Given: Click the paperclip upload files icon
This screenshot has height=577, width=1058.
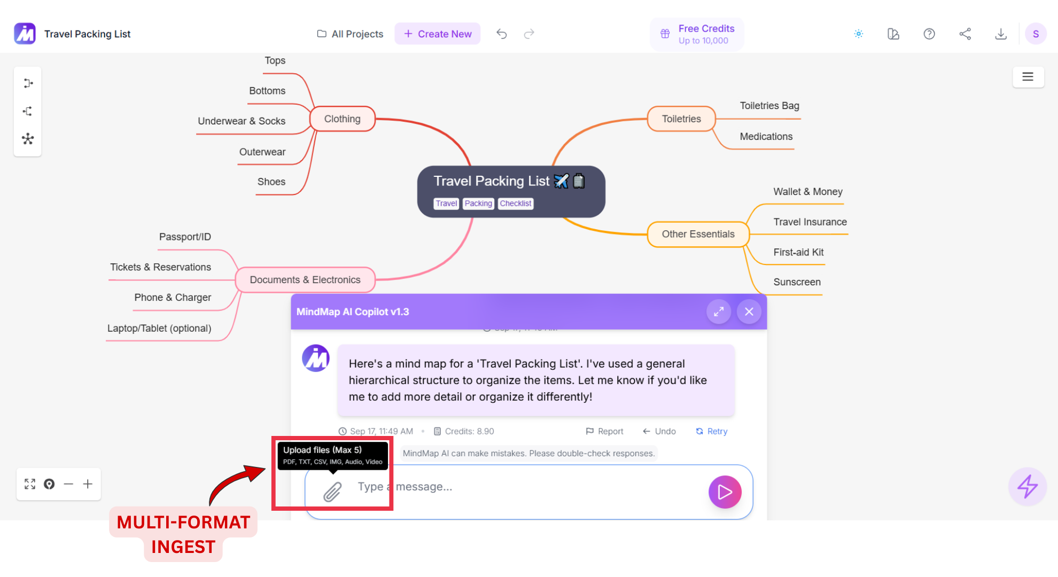Looking at the screenshot, I should coord(332,492).
